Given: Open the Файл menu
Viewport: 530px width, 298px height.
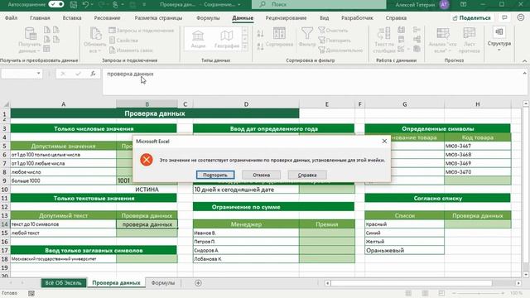Looking at the screenshot, I should (x=11, y=18).
